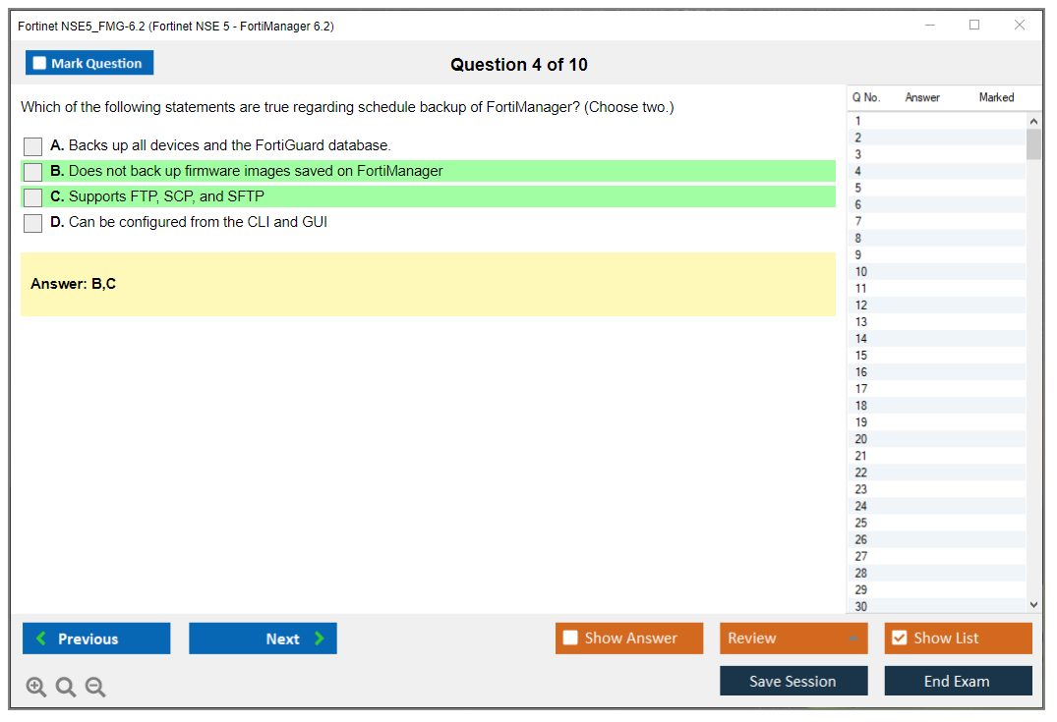Screen dimensions: 1057x722
Task: Toggle the Show Answer checkbox
Action: (570, 639)
